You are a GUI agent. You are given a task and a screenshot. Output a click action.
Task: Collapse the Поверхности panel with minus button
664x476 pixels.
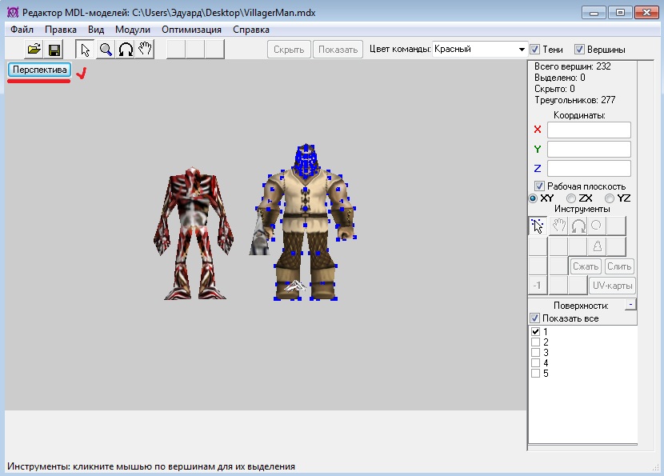pos(630,305)
